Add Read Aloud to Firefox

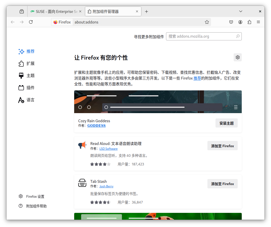pos(223,146)
